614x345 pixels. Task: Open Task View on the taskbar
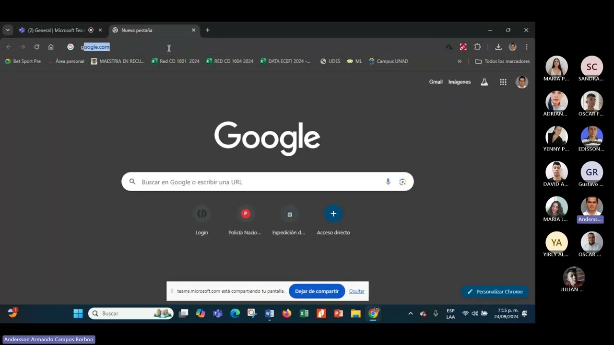183,313
